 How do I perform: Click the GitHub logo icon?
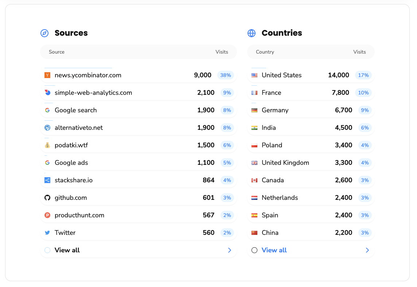(x=47, y=198)
